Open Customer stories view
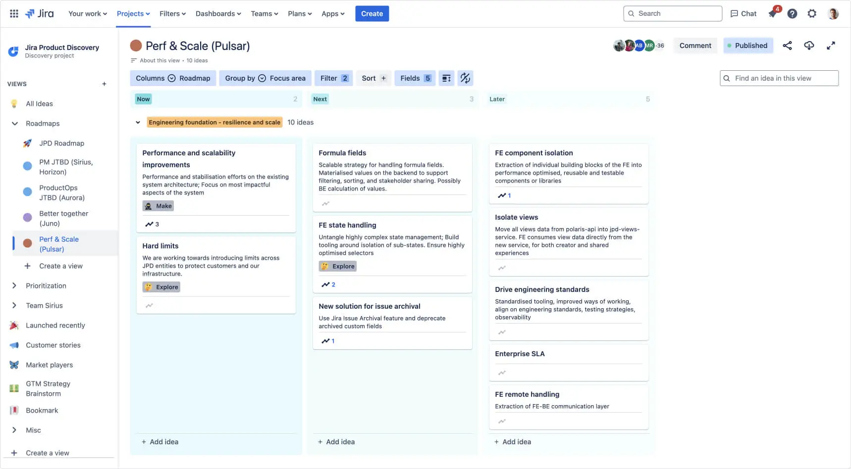Viewport: 851px width, 469px height. tap(53, 345)
